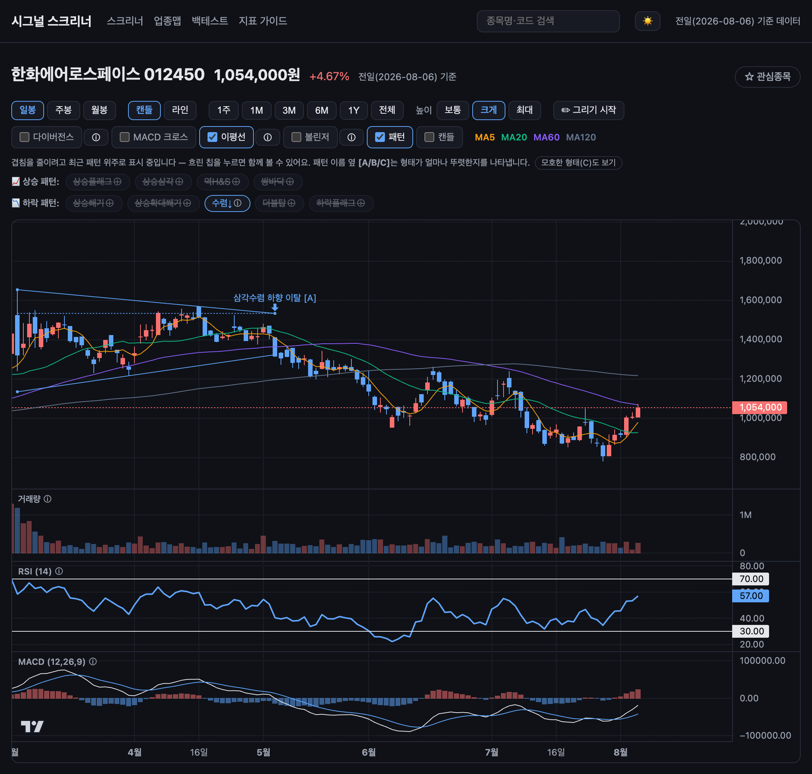Screen dimensions: 812x774
Task: Set the chart range to 1Y
Action: tap(354, 110)
